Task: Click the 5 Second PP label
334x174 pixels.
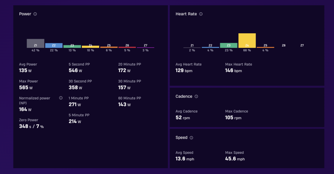Action: point(79,64)
